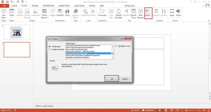Screen dimensions: 211x112
Task: Select Microsoft Word 97 - 2003 Document
Action: (89, 51)
